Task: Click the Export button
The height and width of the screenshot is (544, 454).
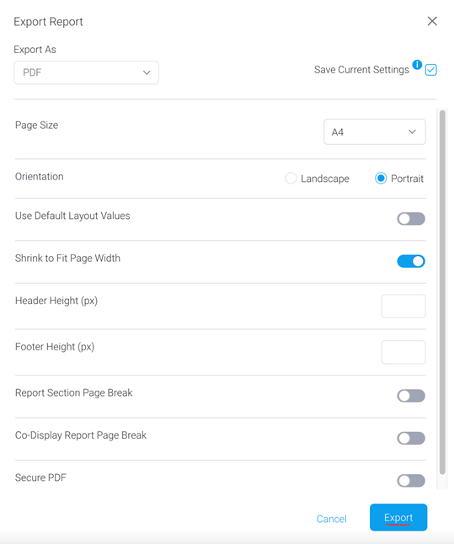Action: [x=398, y=517]
